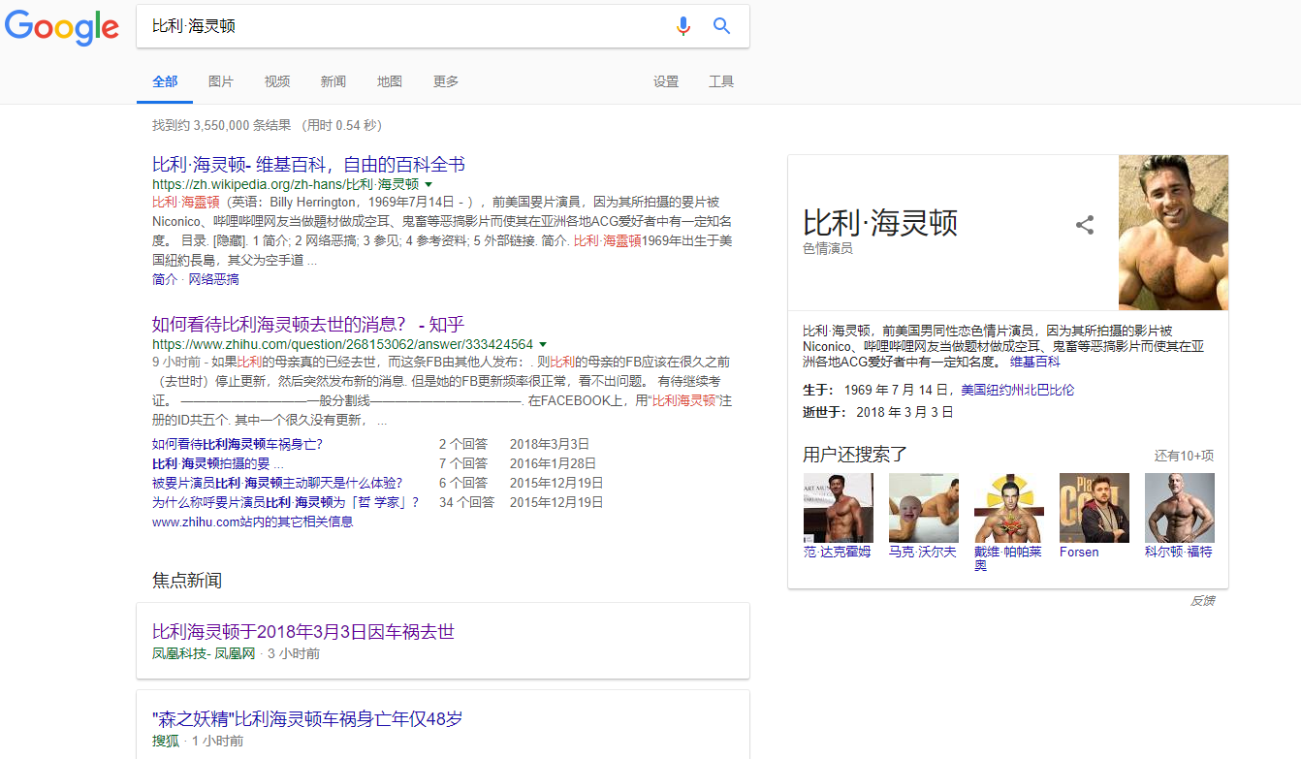Open the Wikipedia result 比利·海灵顿- 维基百科
Viewport: 1301px width, 759px height.
pos(308,164)
